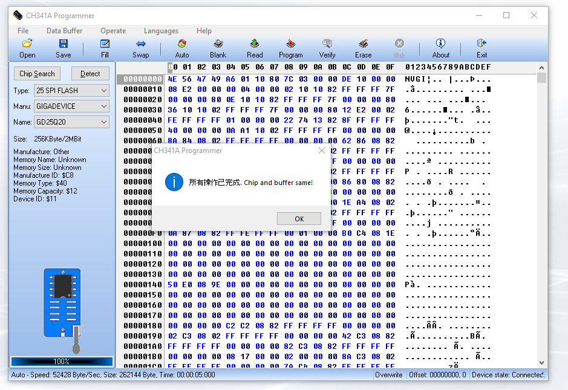This screenshot has height=390, width=568.
Task: Minimize the CH341A Programmer window
Action: tap(479, 15)
